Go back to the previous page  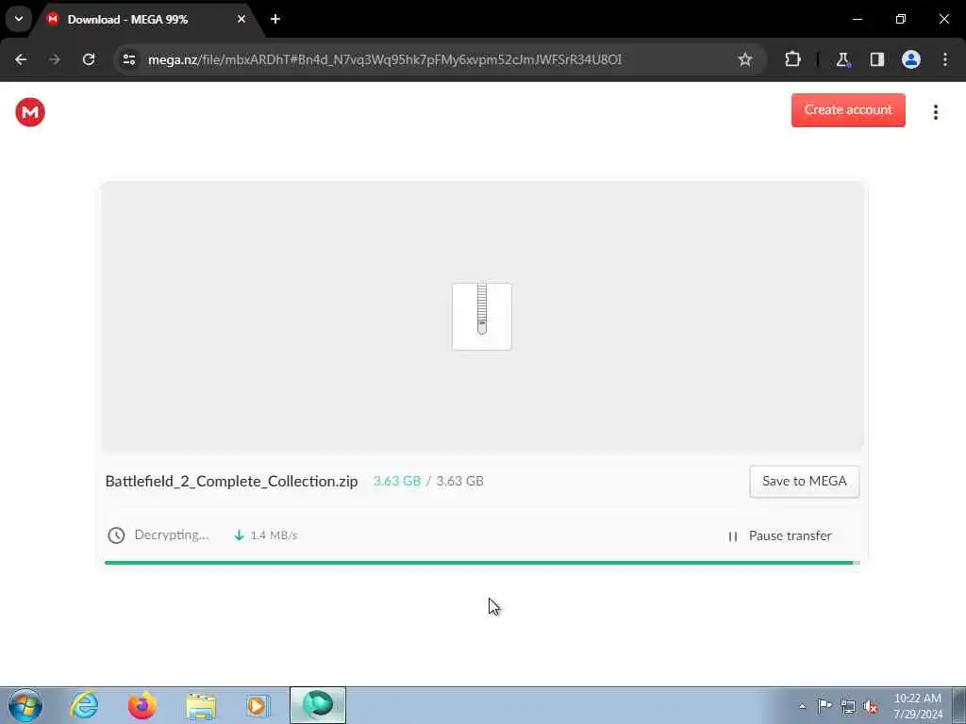tap(21, 59)
